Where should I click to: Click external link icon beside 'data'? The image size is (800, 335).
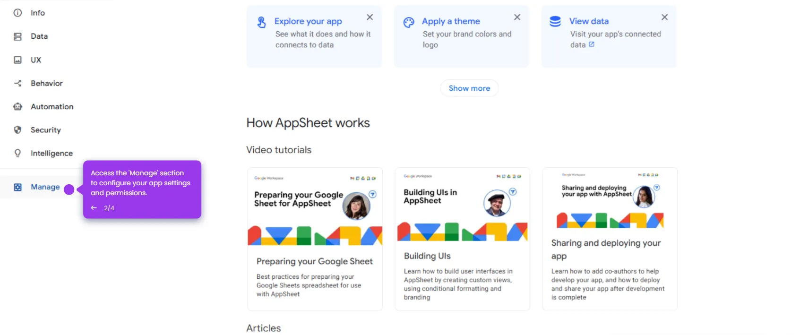(591, 44)
